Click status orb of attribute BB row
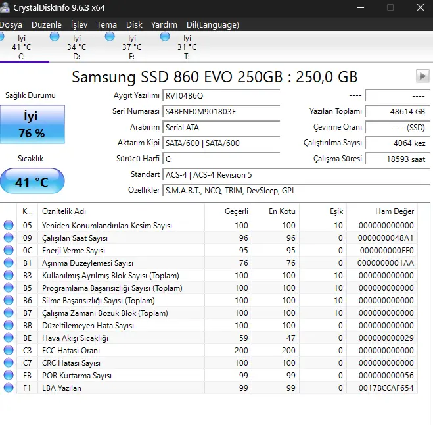Viewport: 433px width, 425px height. point(9,325)
